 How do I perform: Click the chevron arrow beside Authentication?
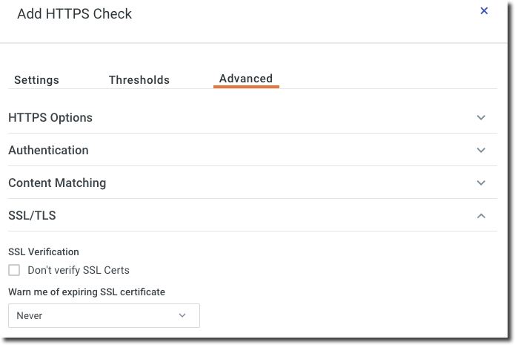pos(481,150)
